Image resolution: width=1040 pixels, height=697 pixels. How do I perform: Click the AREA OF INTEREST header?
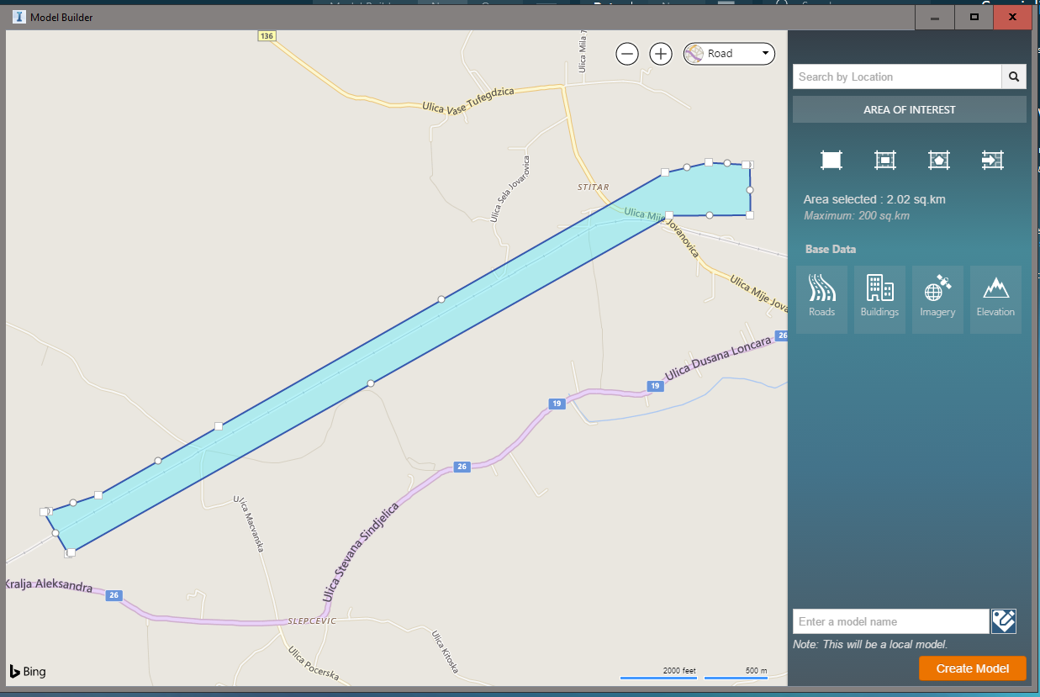909,108
